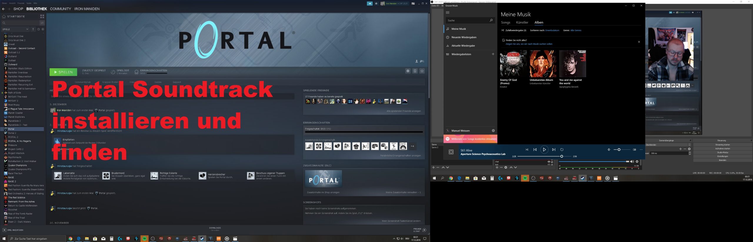The image size is (753, 242).
Task: Open the Freunde menu in Steam
Action: [21, 3]
